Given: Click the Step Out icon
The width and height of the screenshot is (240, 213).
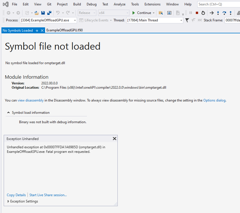Looking at the screenshot, I should point(231,13).
